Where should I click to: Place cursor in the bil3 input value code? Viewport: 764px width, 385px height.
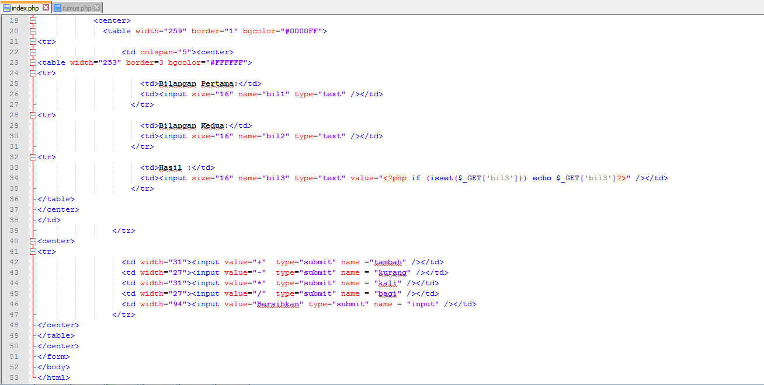coord(496,177)
